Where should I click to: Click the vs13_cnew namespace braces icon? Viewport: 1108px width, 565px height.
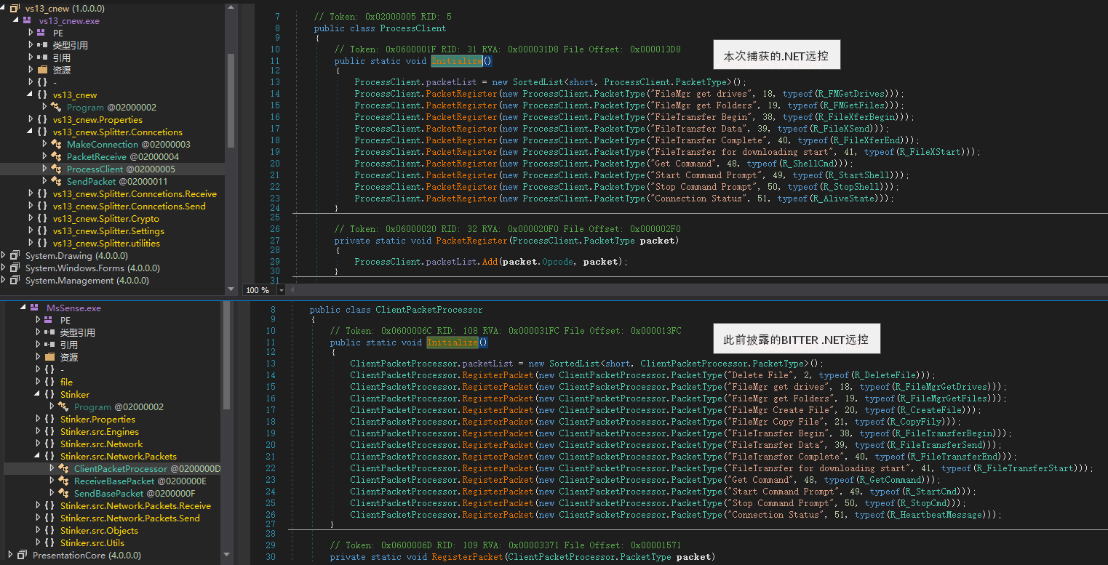coord(41,95)
